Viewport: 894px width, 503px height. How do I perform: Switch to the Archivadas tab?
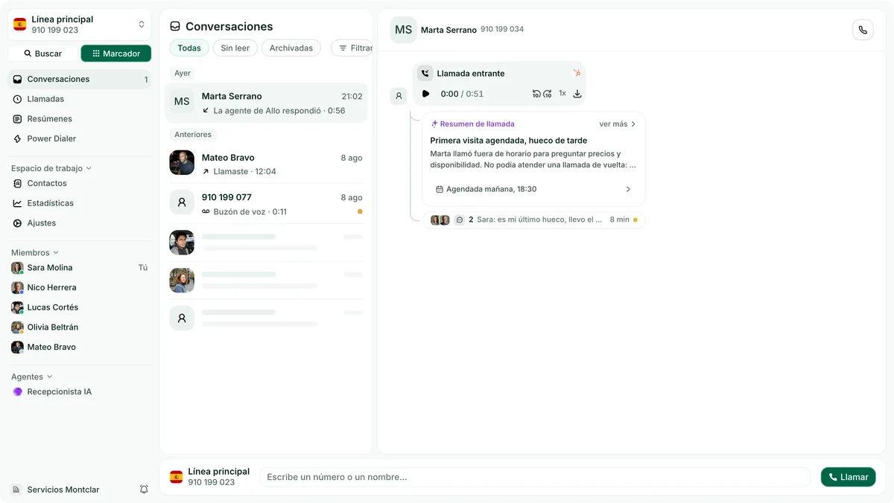(x=291, y=48)
